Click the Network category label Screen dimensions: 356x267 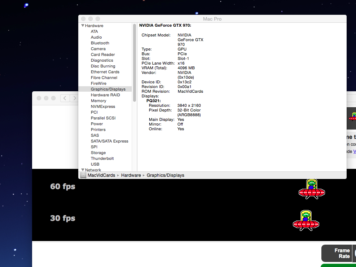93,170
